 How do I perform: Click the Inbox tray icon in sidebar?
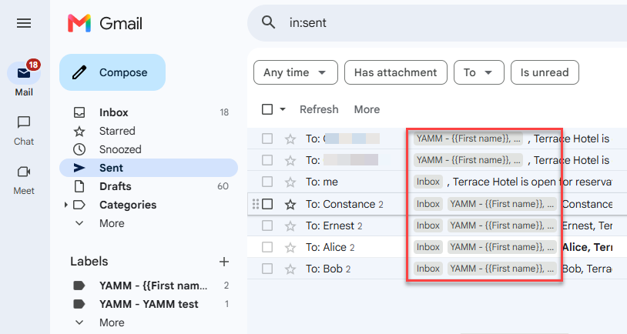[79, 112]
